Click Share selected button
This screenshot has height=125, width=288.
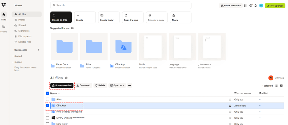tap(62, 85)
